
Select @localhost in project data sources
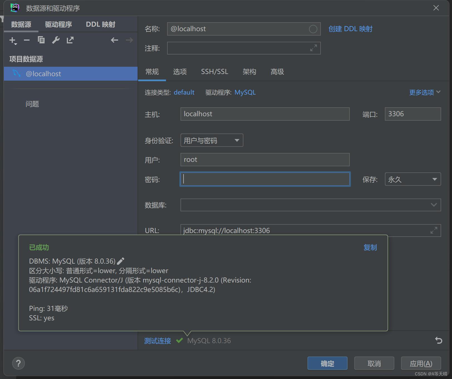tap(71, 74)
